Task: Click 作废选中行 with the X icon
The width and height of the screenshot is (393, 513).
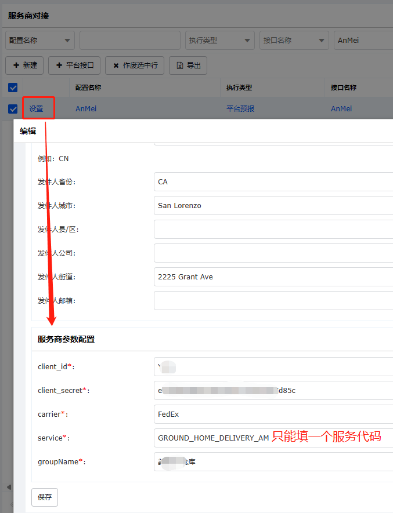Action: coord(135,66)
